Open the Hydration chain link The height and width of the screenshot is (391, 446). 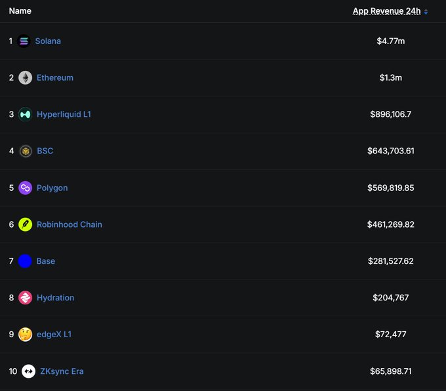pos(56,298)
